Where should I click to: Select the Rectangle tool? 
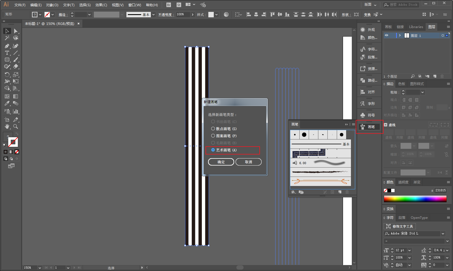pos(7,60)
